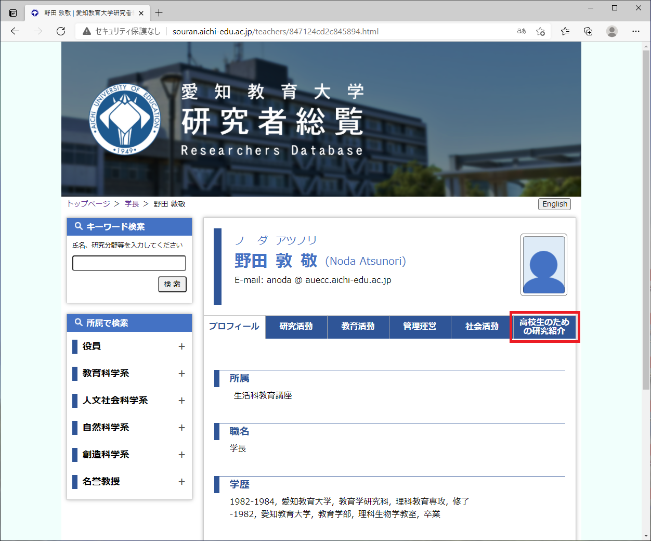Viewport: 651px width, 541px height.
Task: Click the 生活科教育講座 affiliation text
Action: click(263, 395)
